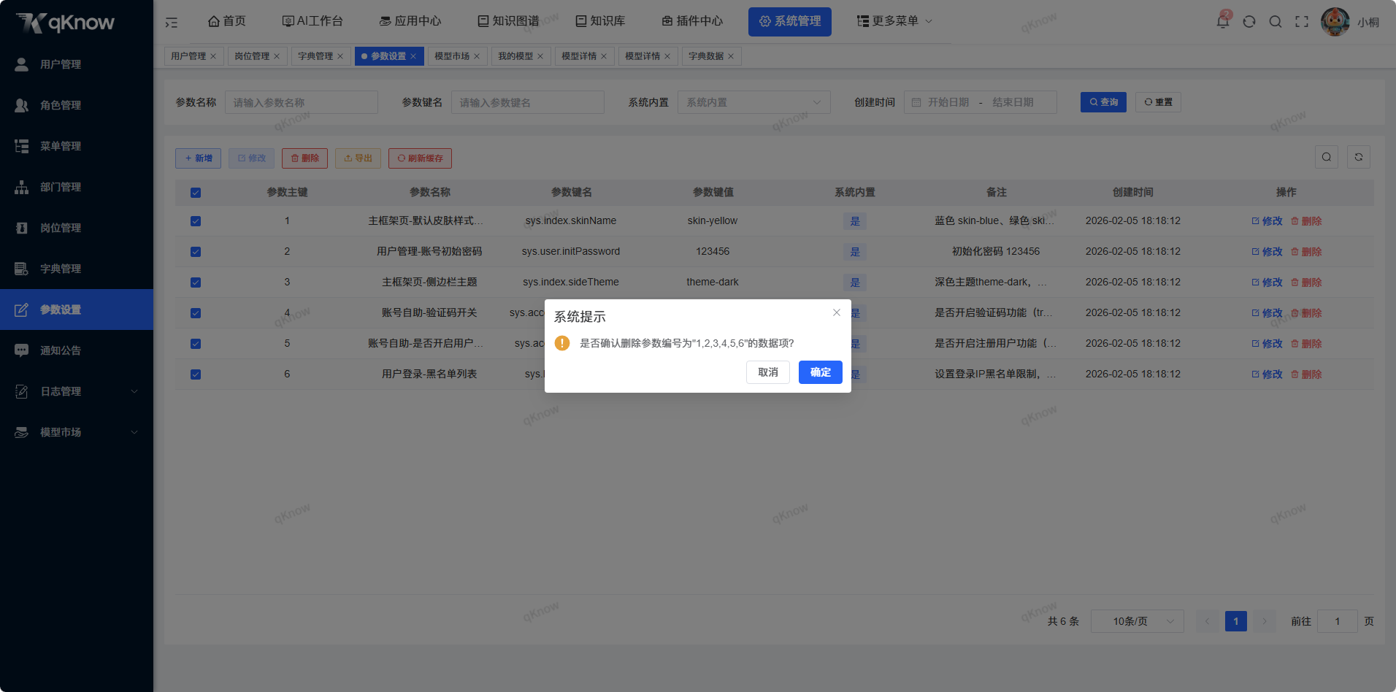Click the qKnow logo
Image resolution: width=1396 pixels, height=692 pixels.
(x=66, y=23)
